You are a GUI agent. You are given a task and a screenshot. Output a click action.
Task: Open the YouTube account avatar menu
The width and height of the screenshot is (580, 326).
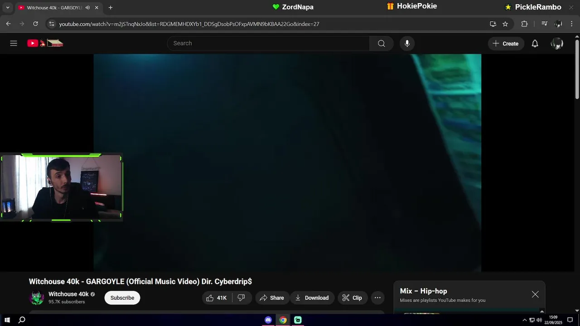coord(557,43)
